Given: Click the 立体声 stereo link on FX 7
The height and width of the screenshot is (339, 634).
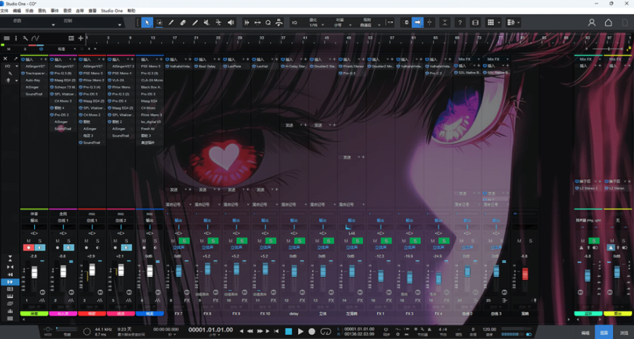Looking at the screenshot, I should 178,247.
